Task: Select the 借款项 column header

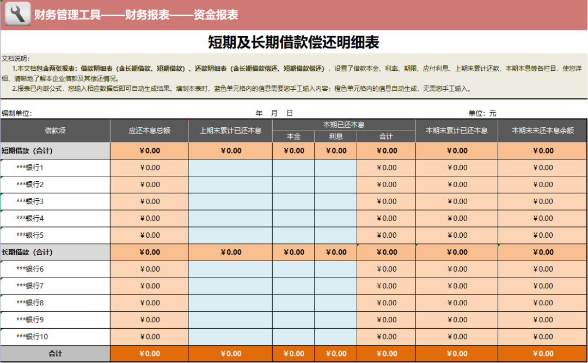Action: coord(55,131)
